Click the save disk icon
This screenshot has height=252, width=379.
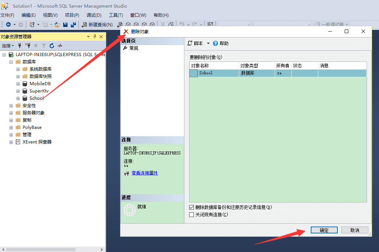[x=65, y=24]
